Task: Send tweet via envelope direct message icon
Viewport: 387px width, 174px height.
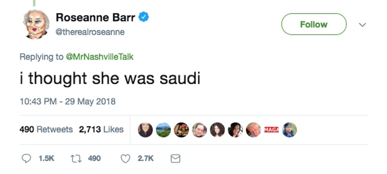Action: click(176, 159)
